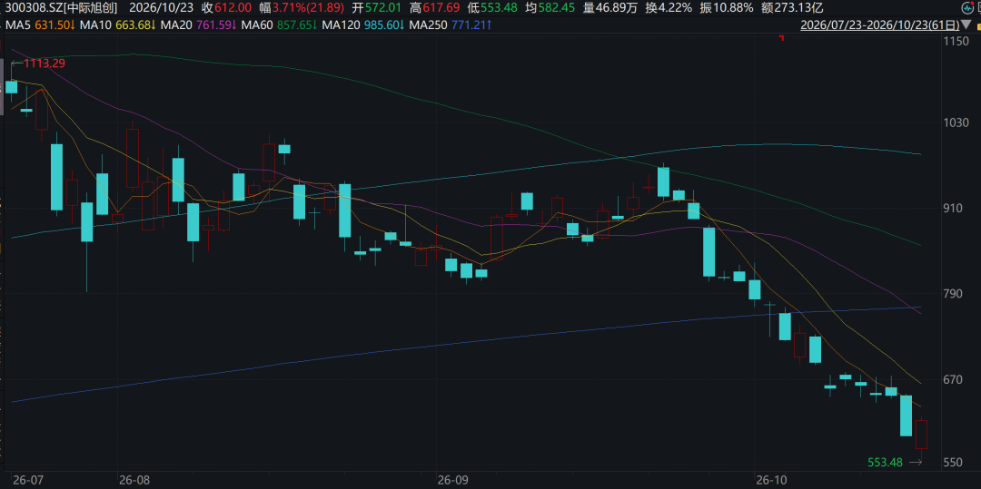Click the opening price 开572.01
Screen dimensions: 981x489
point(375,8)
